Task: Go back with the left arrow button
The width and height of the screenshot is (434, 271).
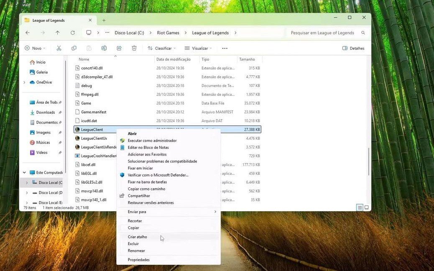Action: click(28, 33)
